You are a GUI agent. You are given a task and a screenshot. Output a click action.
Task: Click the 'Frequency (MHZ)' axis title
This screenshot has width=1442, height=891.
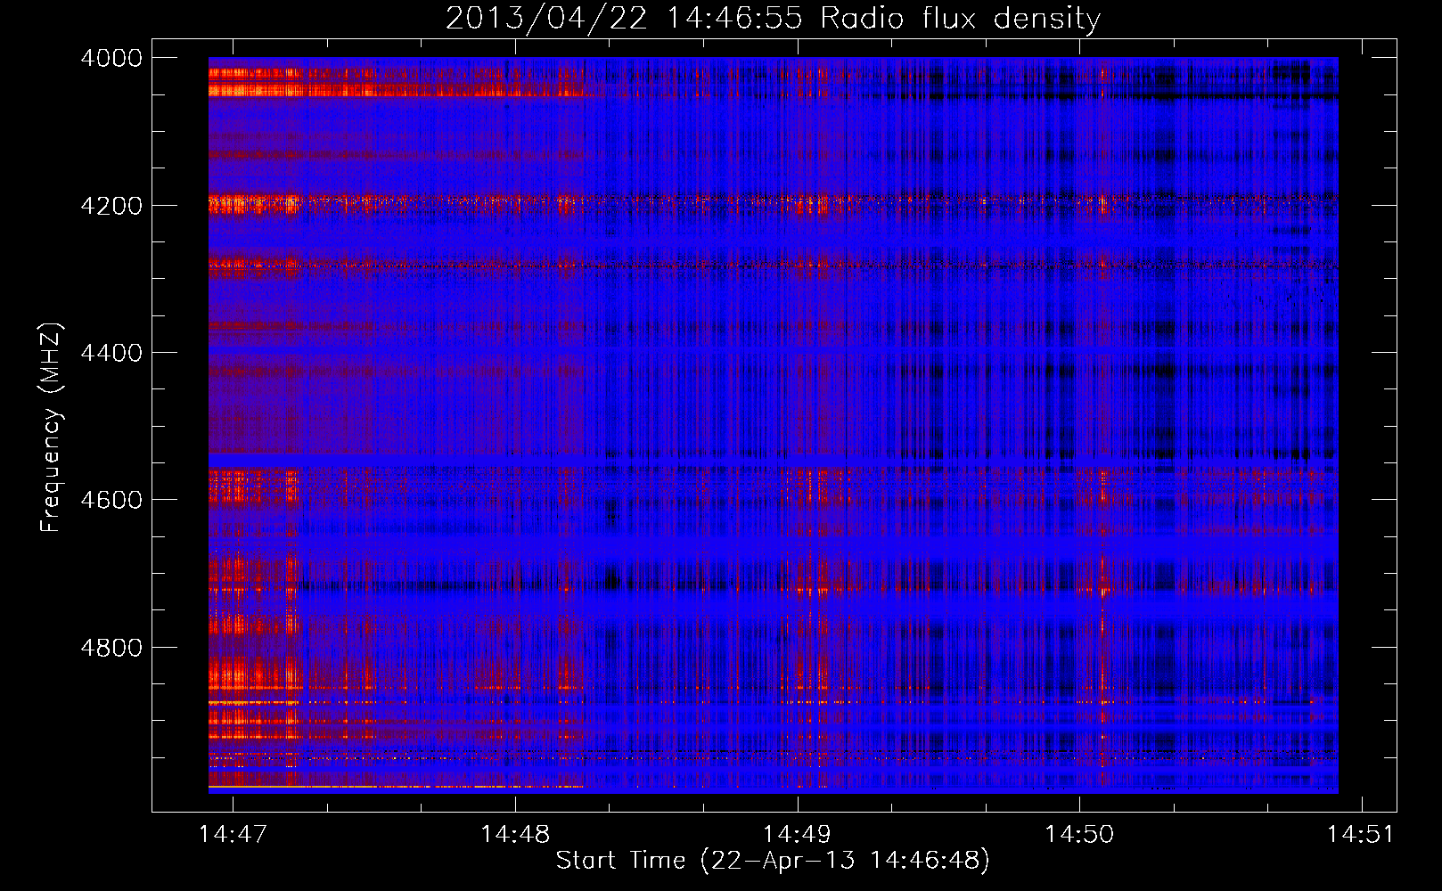[x=52, y=428]
